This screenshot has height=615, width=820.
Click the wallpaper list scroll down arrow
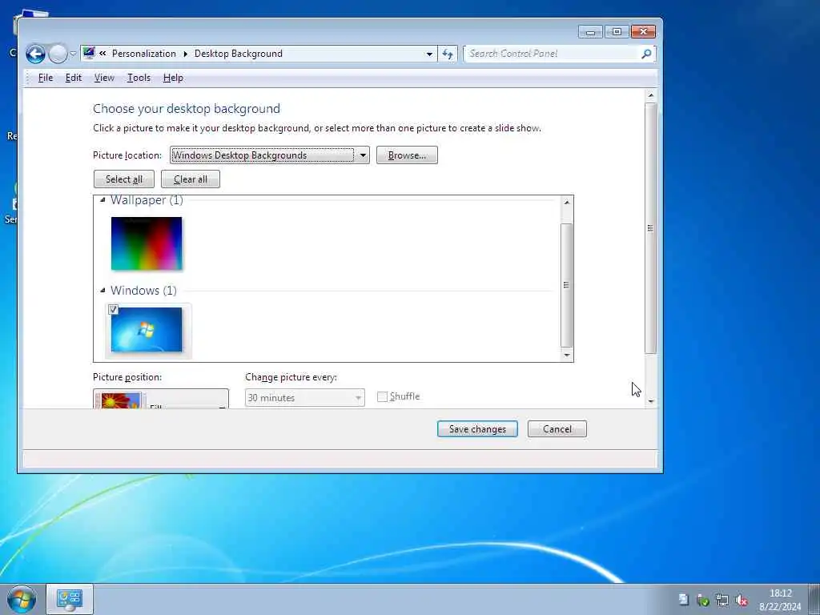pos(567,355)
